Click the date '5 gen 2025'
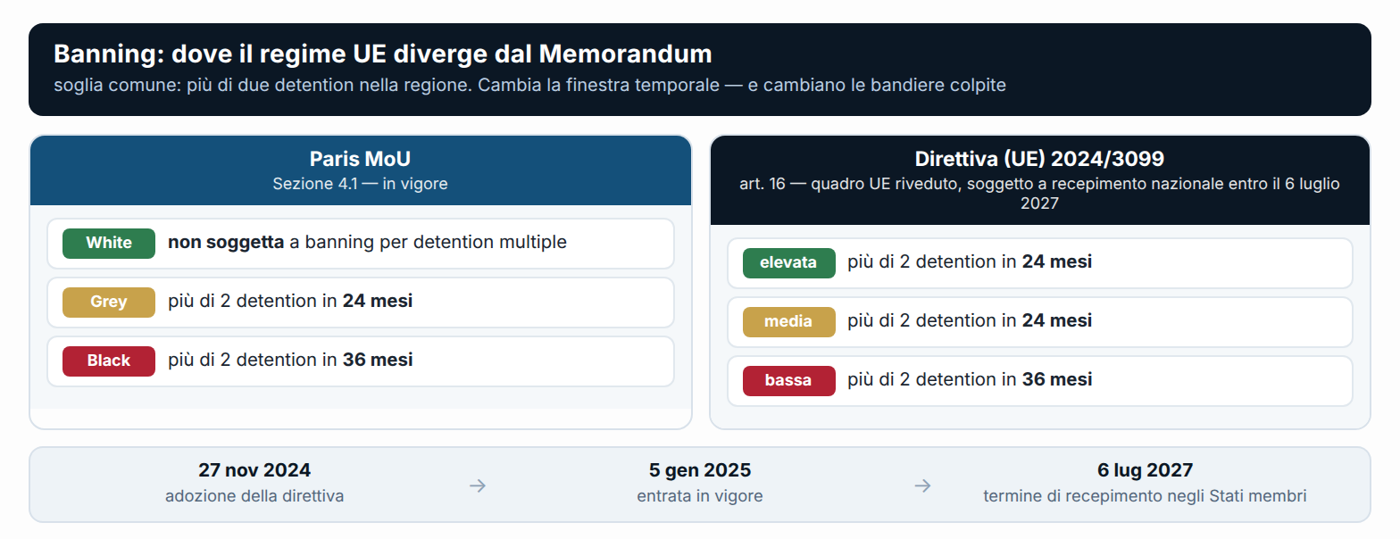Viewport: 1400px width, 539px height. 700,470
